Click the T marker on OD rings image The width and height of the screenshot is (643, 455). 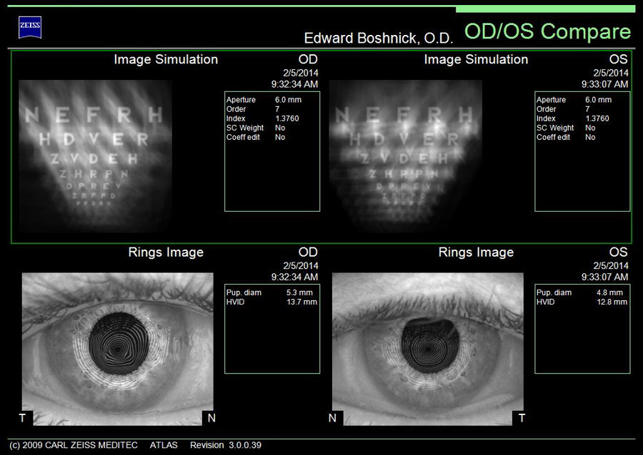click(x=22, y=418)
